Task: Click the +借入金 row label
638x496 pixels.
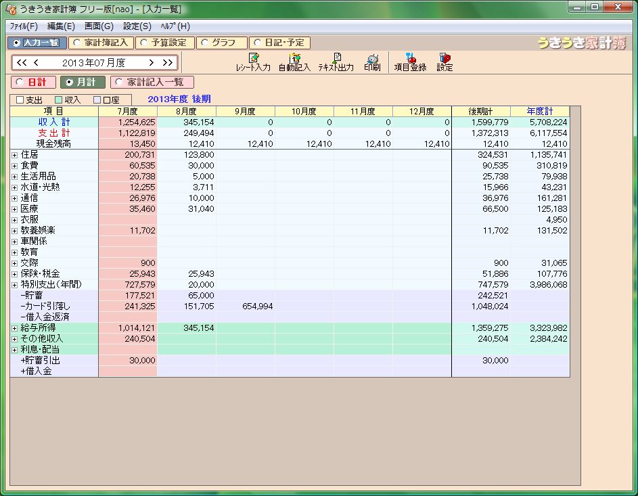Action: click(36, 371)
